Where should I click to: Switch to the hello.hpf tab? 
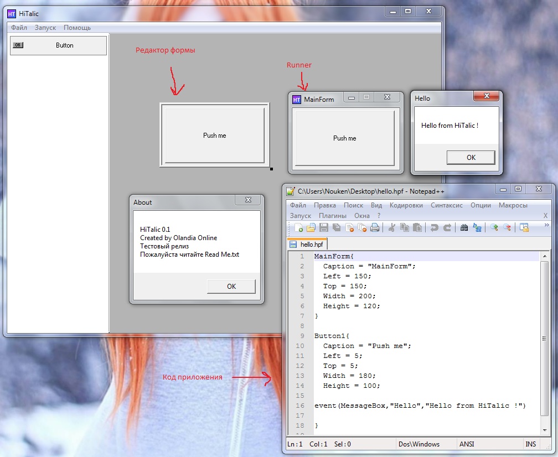[308, 244]
